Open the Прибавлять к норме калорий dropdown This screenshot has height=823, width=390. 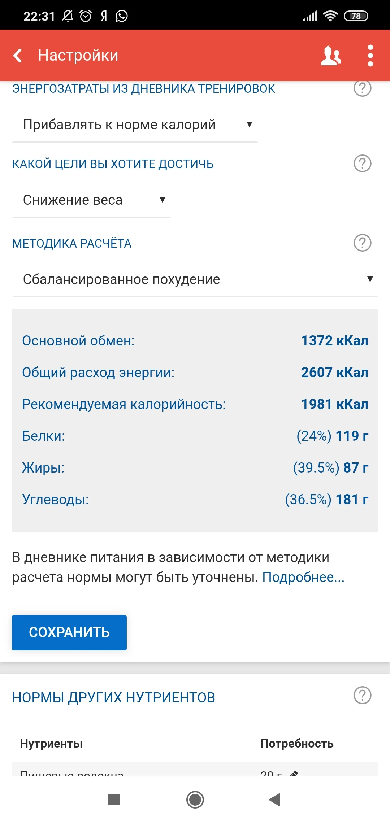[x=134, y=125]
